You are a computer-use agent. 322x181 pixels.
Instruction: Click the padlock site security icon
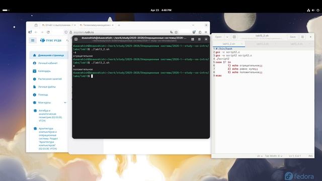tap(70, 32)
